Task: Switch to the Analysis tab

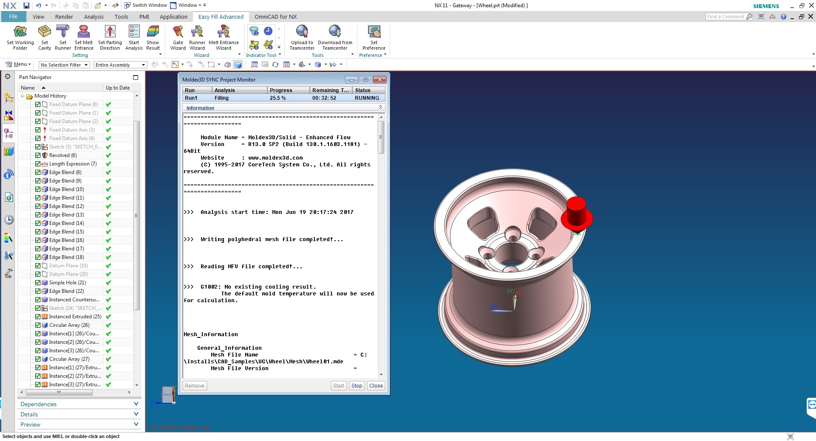Action: pyautogui.click(x=94, y=17)
